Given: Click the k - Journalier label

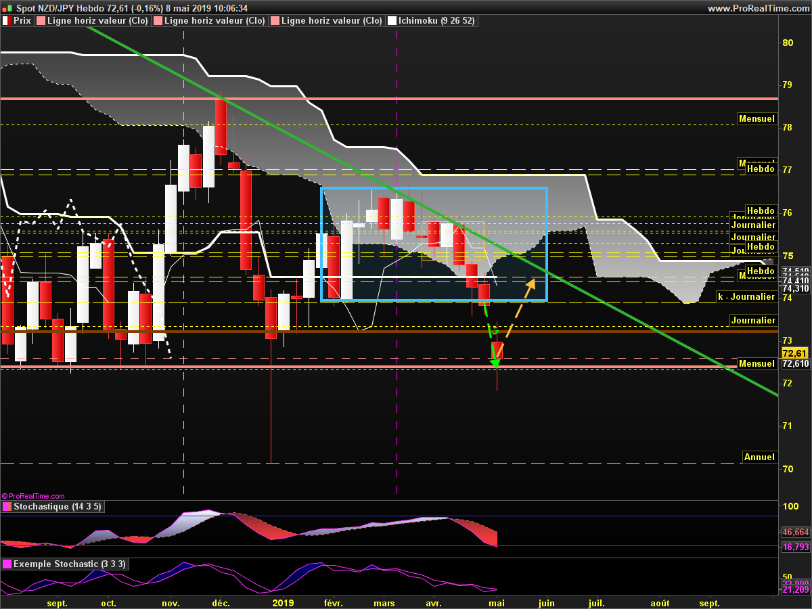Looking at the screenshot, I should [746, 296].
